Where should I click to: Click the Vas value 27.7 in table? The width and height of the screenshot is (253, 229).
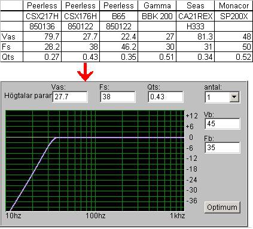81,36
